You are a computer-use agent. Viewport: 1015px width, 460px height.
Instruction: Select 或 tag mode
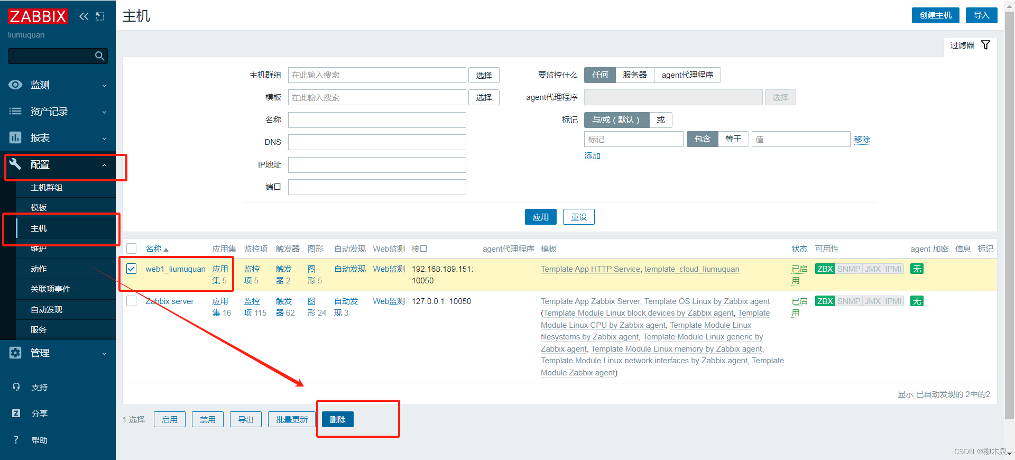(x=661, y=120)
